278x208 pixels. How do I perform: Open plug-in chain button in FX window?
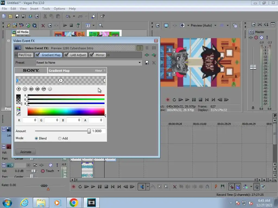pyautogui.click(x=147, y=55)
